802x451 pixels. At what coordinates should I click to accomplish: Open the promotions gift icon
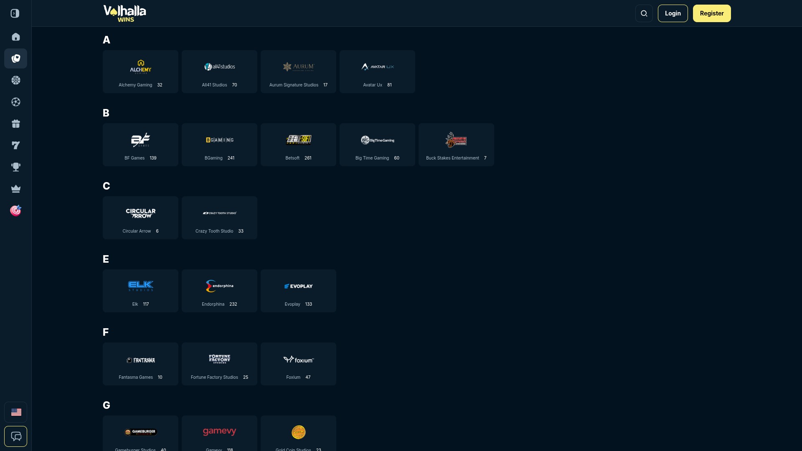click(x=15, y=124)
